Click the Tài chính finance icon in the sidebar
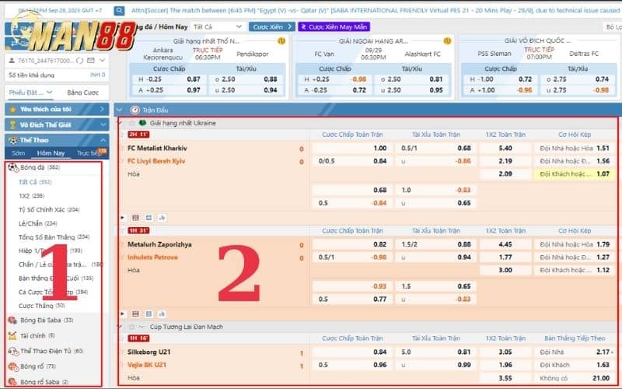This screenshot has width=622, height=389. pyautogui.click(x=12, y=335)
